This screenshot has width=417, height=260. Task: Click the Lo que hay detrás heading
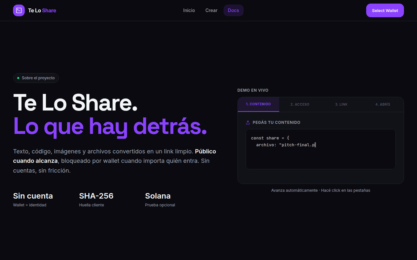pos(110,126)
